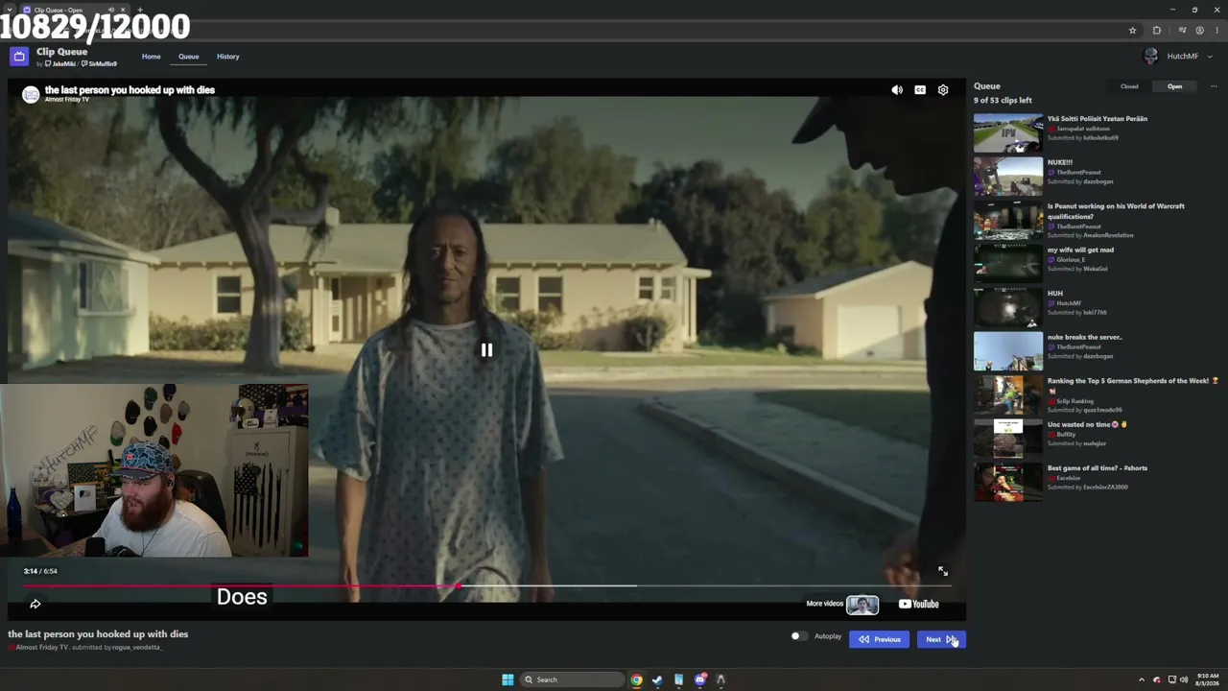
Task: Set the queue to Open
Action: pyautogui.click(x=1174, y=86)
